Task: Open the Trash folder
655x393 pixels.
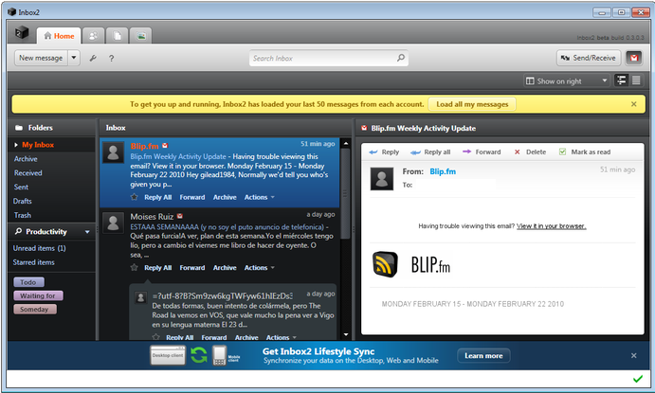Action: click(x=23, y=215)
